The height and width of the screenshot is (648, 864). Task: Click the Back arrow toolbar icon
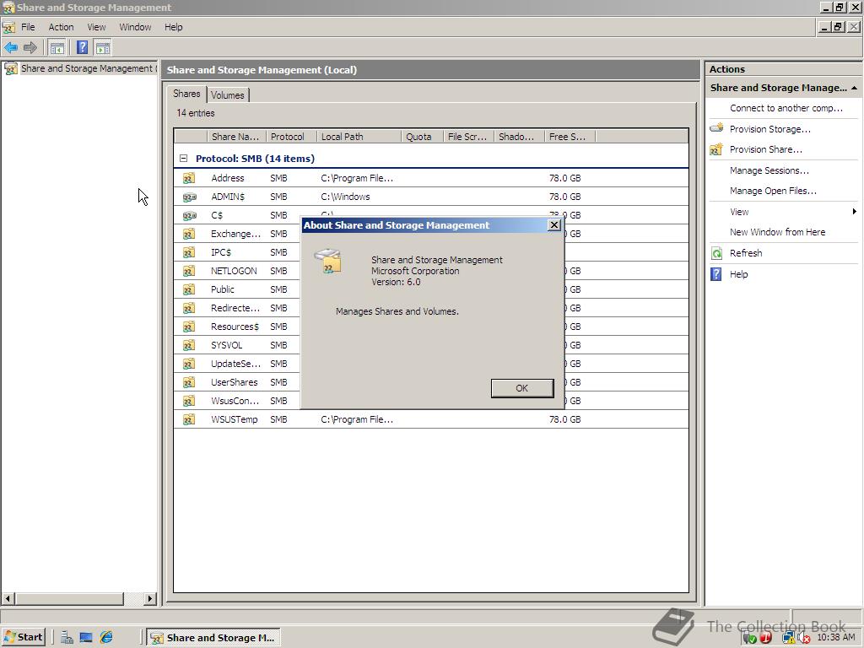pos(11,48)
